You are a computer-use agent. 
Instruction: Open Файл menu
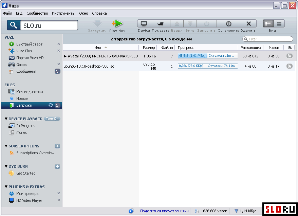[7, 13]
